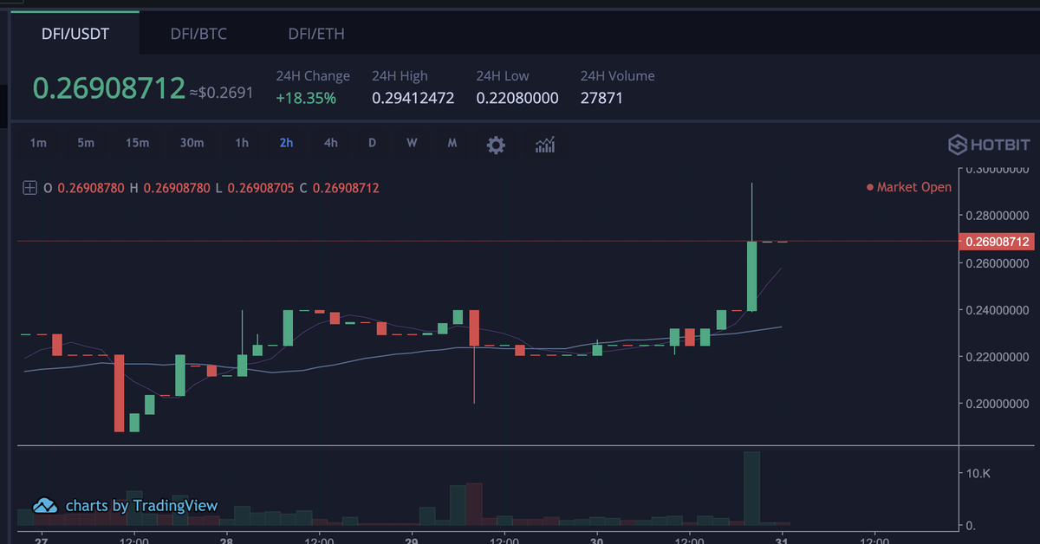Click the large green breakout candle

[x=751, y=275]
